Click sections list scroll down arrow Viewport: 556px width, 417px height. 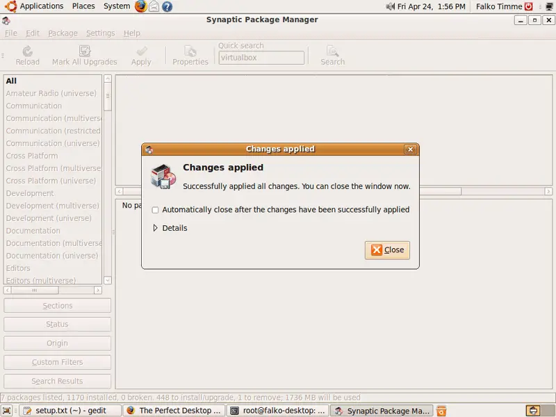tap(108, 280)
